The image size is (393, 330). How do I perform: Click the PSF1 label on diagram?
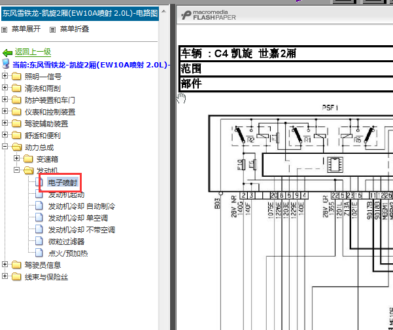click(330, 108)
